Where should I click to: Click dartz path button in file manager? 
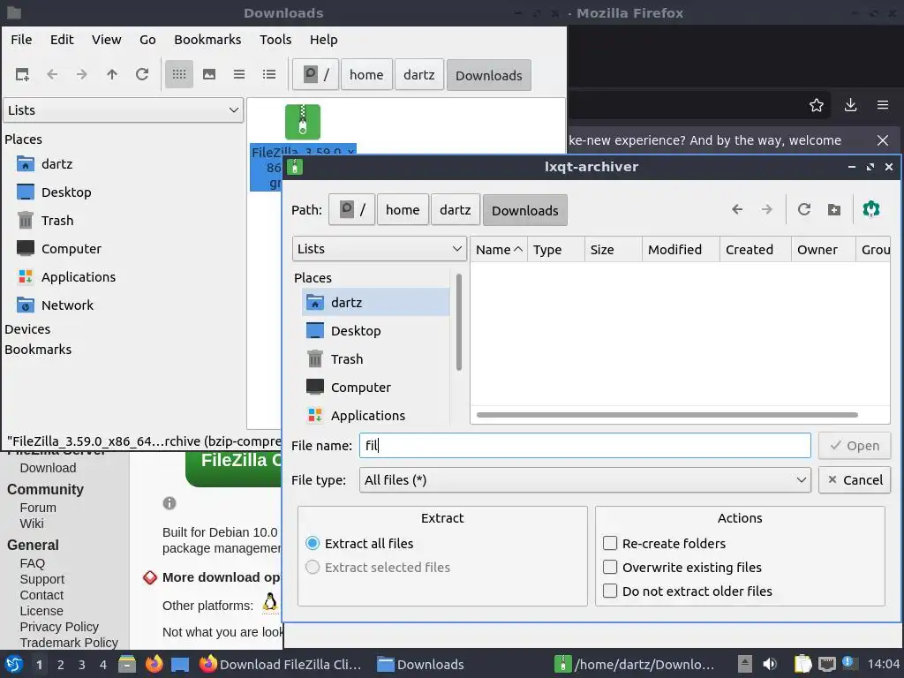pos(419,75)
